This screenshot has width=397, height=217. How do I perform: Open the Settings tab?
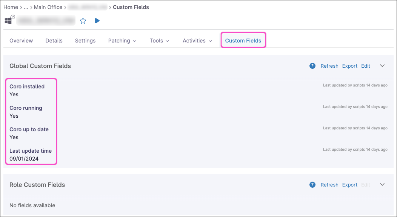85,41
